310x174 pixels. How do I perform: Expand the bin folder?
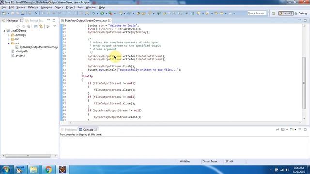click(9, 39)
